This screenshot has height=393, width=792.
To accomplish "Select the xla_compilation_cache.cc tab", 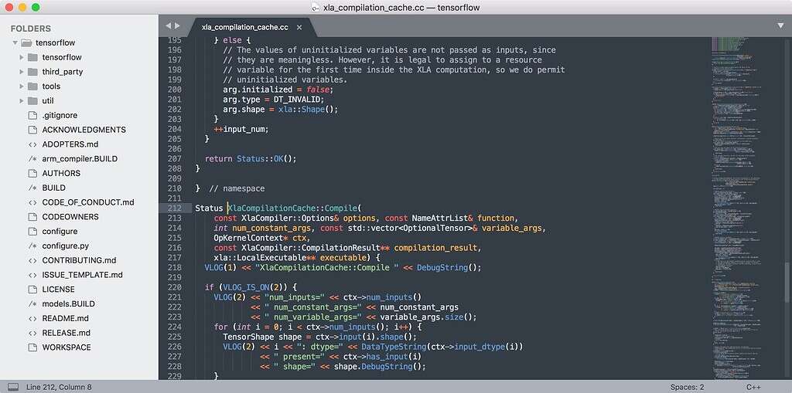I will coord(244,27).
